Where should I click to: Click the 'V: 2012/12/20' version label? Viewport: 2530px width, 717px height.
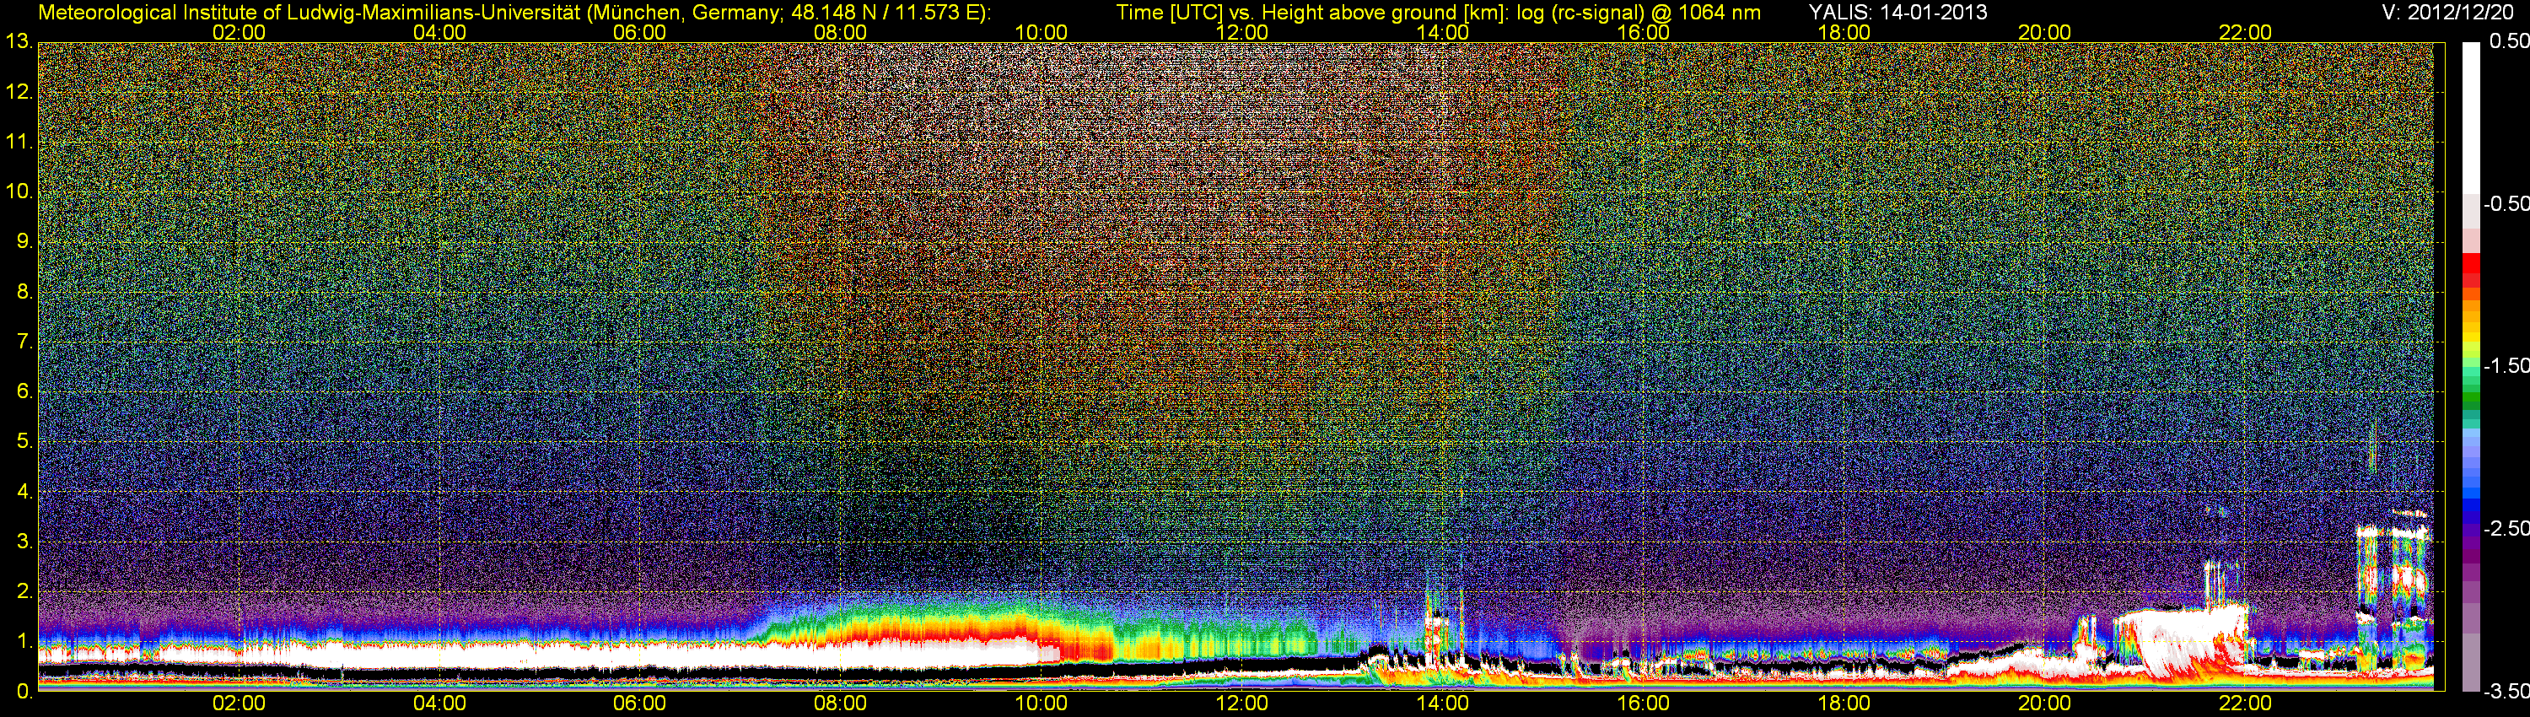coord(2446,12)
